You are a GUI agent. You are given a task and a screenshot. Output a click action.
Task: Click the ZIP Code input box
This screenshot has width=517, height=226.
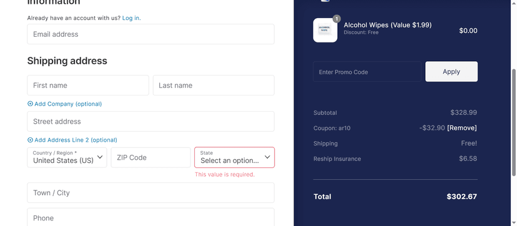pos(150,157)
